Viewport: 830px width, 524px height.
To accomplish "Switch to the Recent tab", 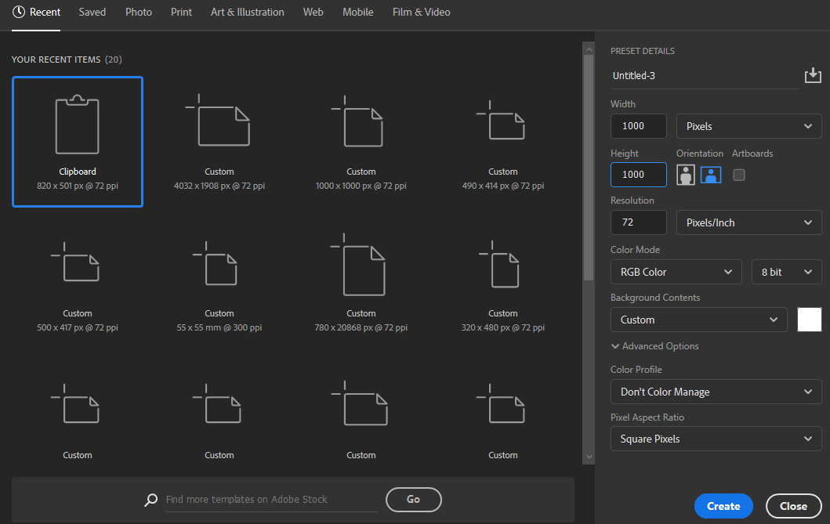I will tap(36, 13).
